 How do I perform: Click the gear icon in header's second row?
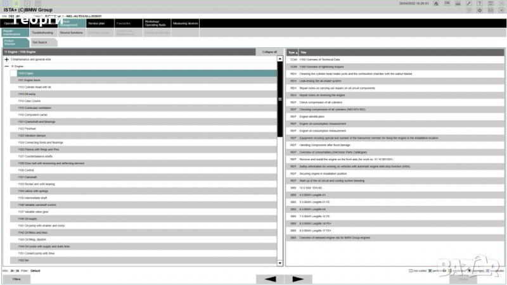(x=480, y=10)
